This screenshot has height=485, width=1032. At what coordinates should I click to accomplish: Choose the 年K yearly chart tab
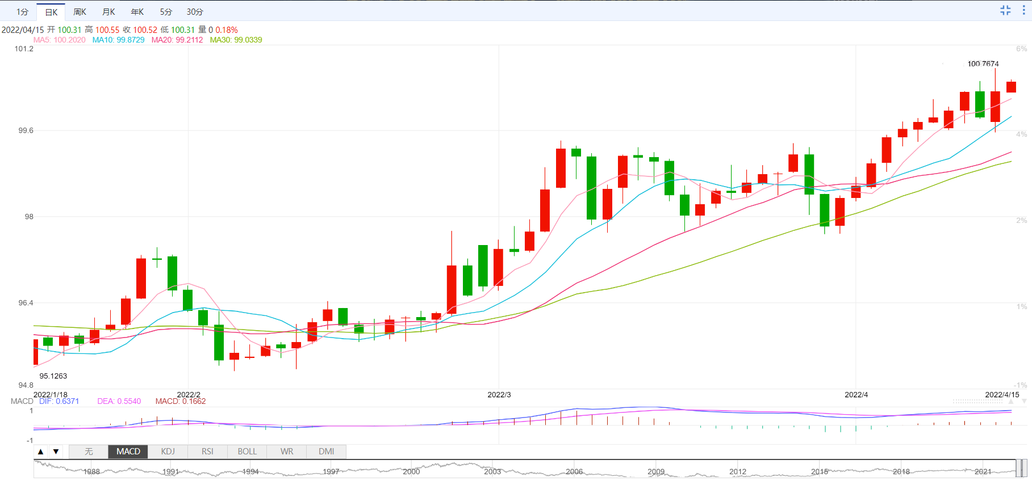[137, 12]
